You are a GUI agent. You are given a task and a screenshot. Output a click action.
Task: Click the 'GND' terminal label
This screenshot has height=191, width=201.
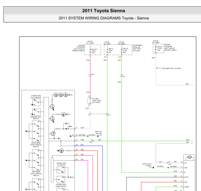pos(186,168)
